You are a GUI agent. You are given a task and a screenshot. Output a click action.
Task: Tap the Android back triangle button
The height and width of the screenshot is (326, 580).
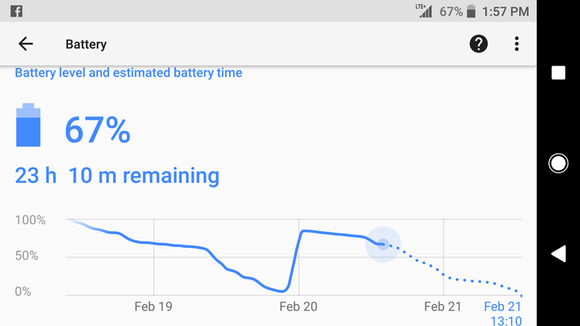click(x=558, y=253)
